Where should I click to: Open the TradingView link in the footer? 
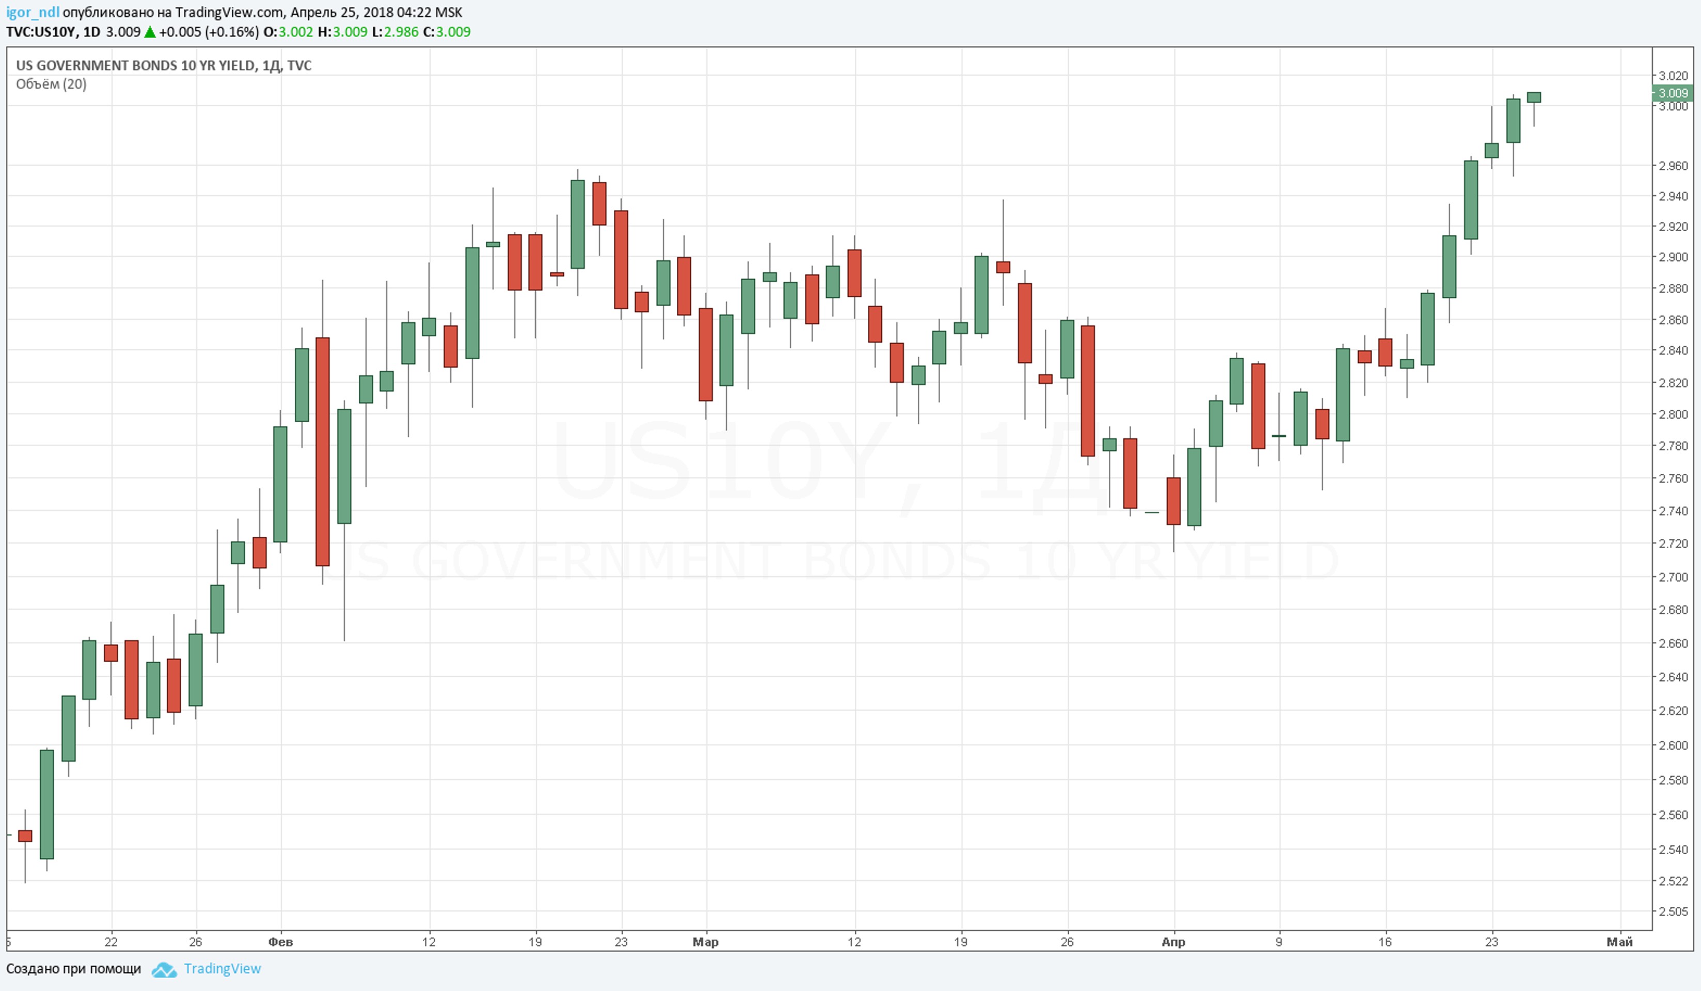pos(222,969)
